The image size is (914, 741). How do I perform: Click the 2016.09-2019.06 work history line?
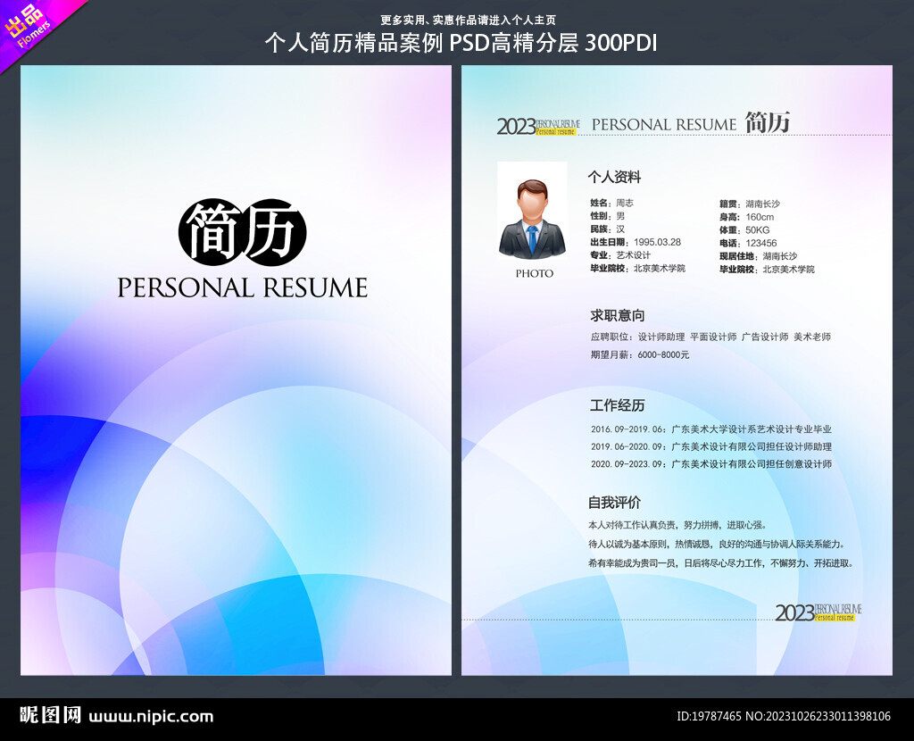[711, 429]
